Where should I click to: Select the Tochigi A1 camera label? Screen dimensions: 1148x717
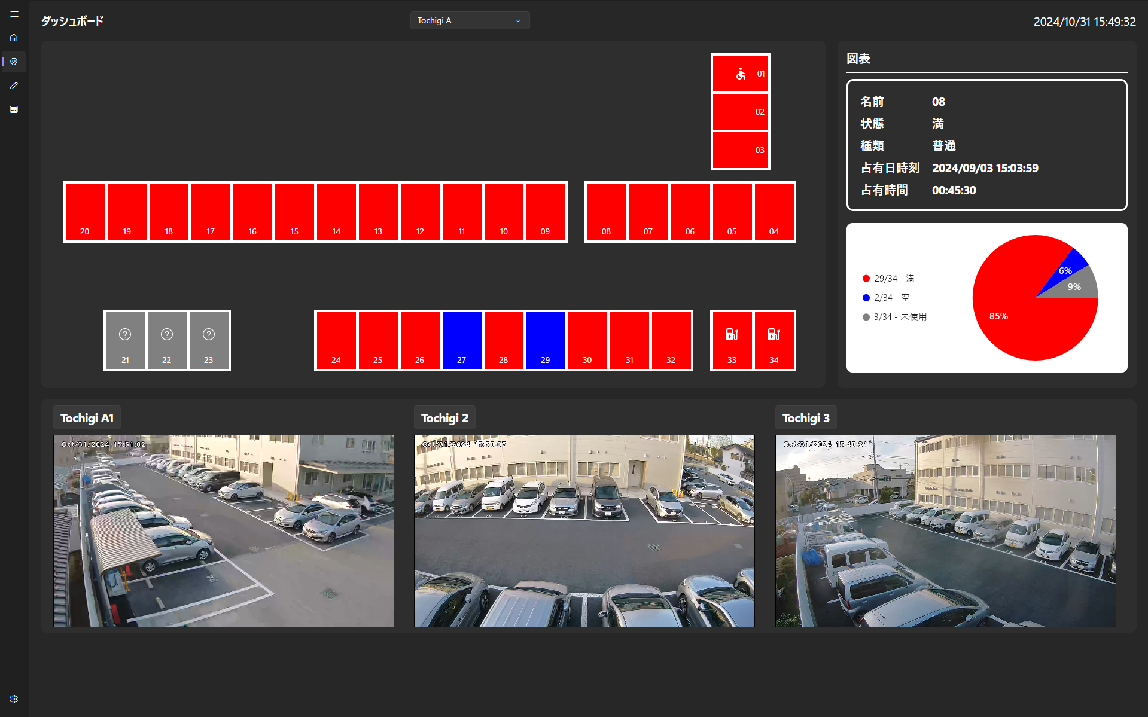click(x=86, y=417)
